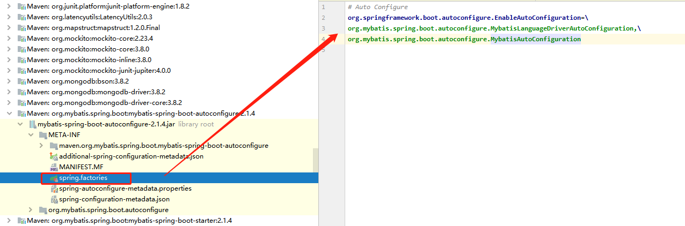Click properties icon of spring-autoconfigure-metadata.properties
The height and width of the screenshot is (226, 685).
click(54, 189)
